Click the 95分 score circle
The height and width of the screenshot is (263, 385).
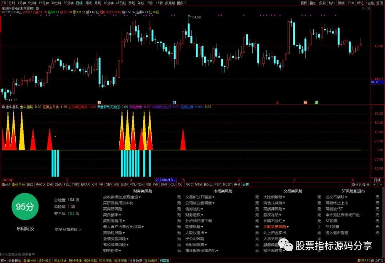click(x=25, y=207)
